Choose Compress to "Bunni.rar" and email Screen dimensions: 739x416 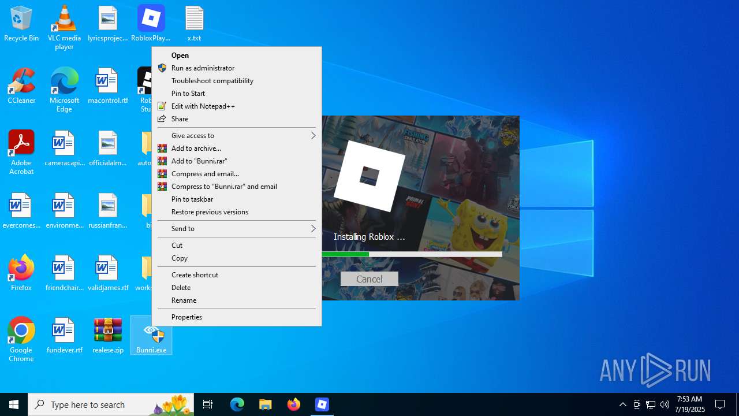point(237,187)
